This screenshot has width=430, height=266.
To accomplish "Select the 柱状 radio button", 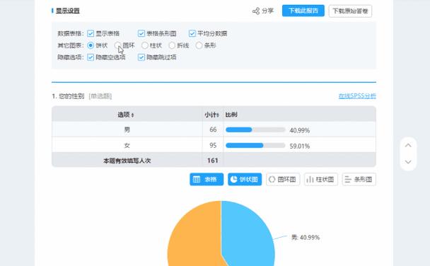I will (x=145, y=45).
